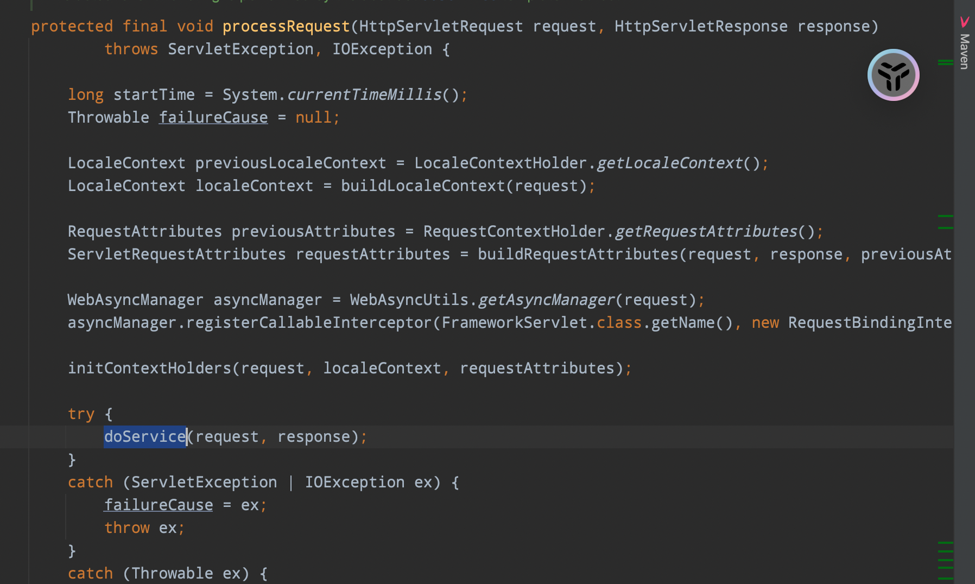The height and width of the screenshot is (584, 975).
Task: Click buildLocaleContext method call
Action: [423, 186]
